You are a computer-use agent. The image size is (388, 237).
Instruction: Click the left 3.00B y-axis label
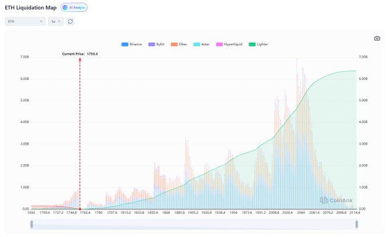coord(25,144)
